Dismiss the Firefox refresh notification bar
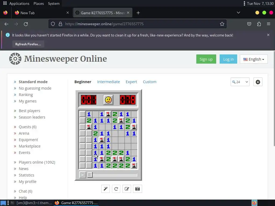Image resolution: width=275 pixels, height=206 pixels. 268,35
